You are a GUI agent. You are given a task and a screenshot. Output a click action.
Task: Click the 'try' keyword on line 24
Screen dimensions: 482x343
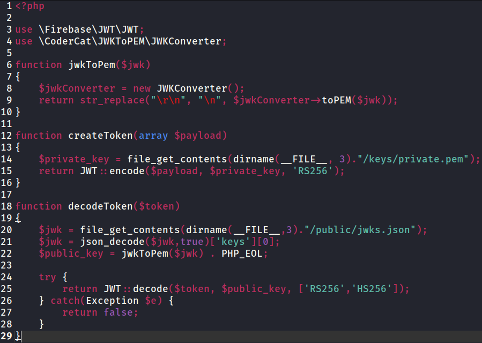coord(47,277)
